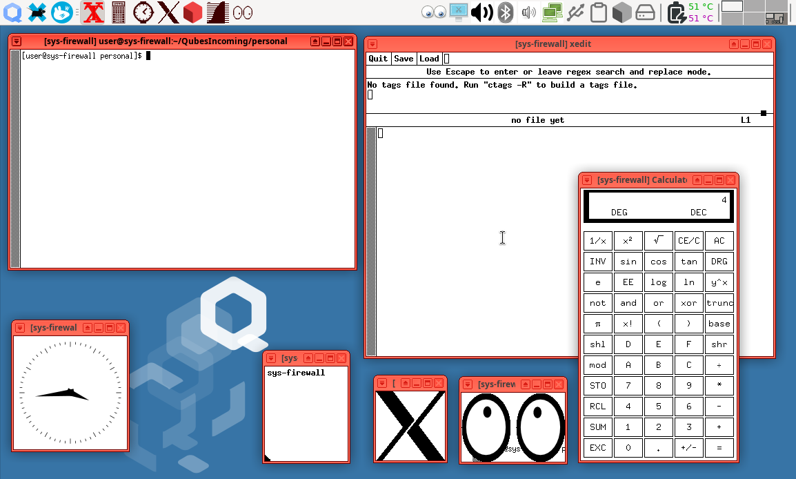
Task: Click the y^x calculator key
Action: 719,282
